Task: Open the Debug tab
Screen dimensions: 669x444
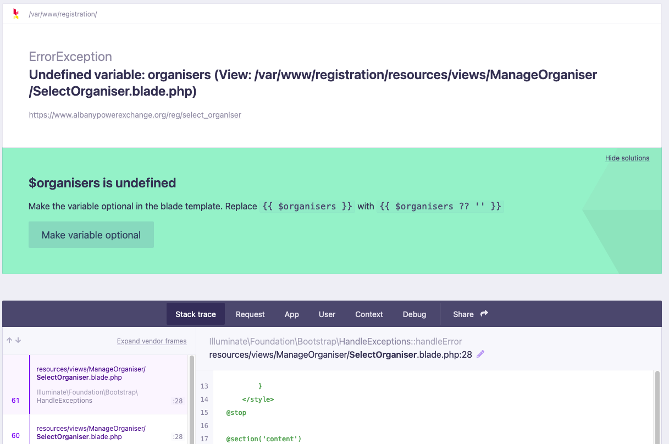Action: [x=414, y=314]
